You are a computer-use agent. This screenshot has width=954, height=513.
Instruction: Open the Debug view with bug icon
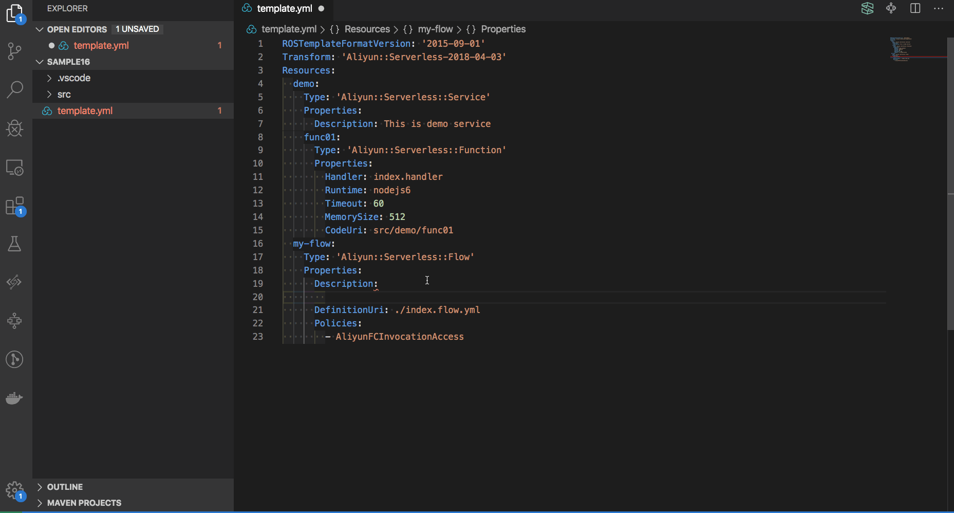coord(15,128)
